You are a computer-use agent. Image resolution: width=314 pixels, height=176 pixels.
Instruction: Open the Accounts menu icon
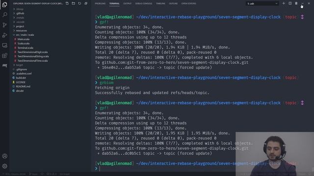click(x=4, y=156)
